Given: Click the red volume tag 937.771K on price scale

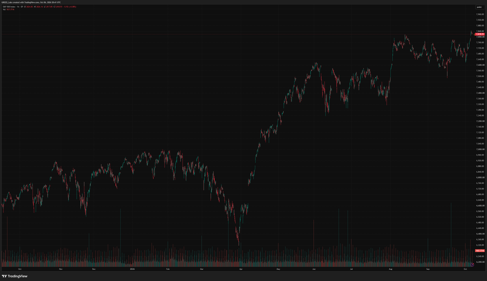Looking at the screenshot, I should tap(480, 251).
